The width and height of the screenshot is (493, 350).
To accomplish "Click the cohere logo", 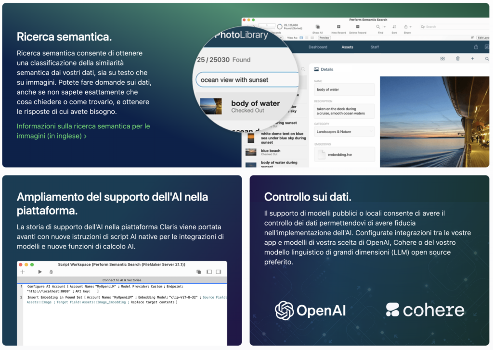I will point(425,310).
